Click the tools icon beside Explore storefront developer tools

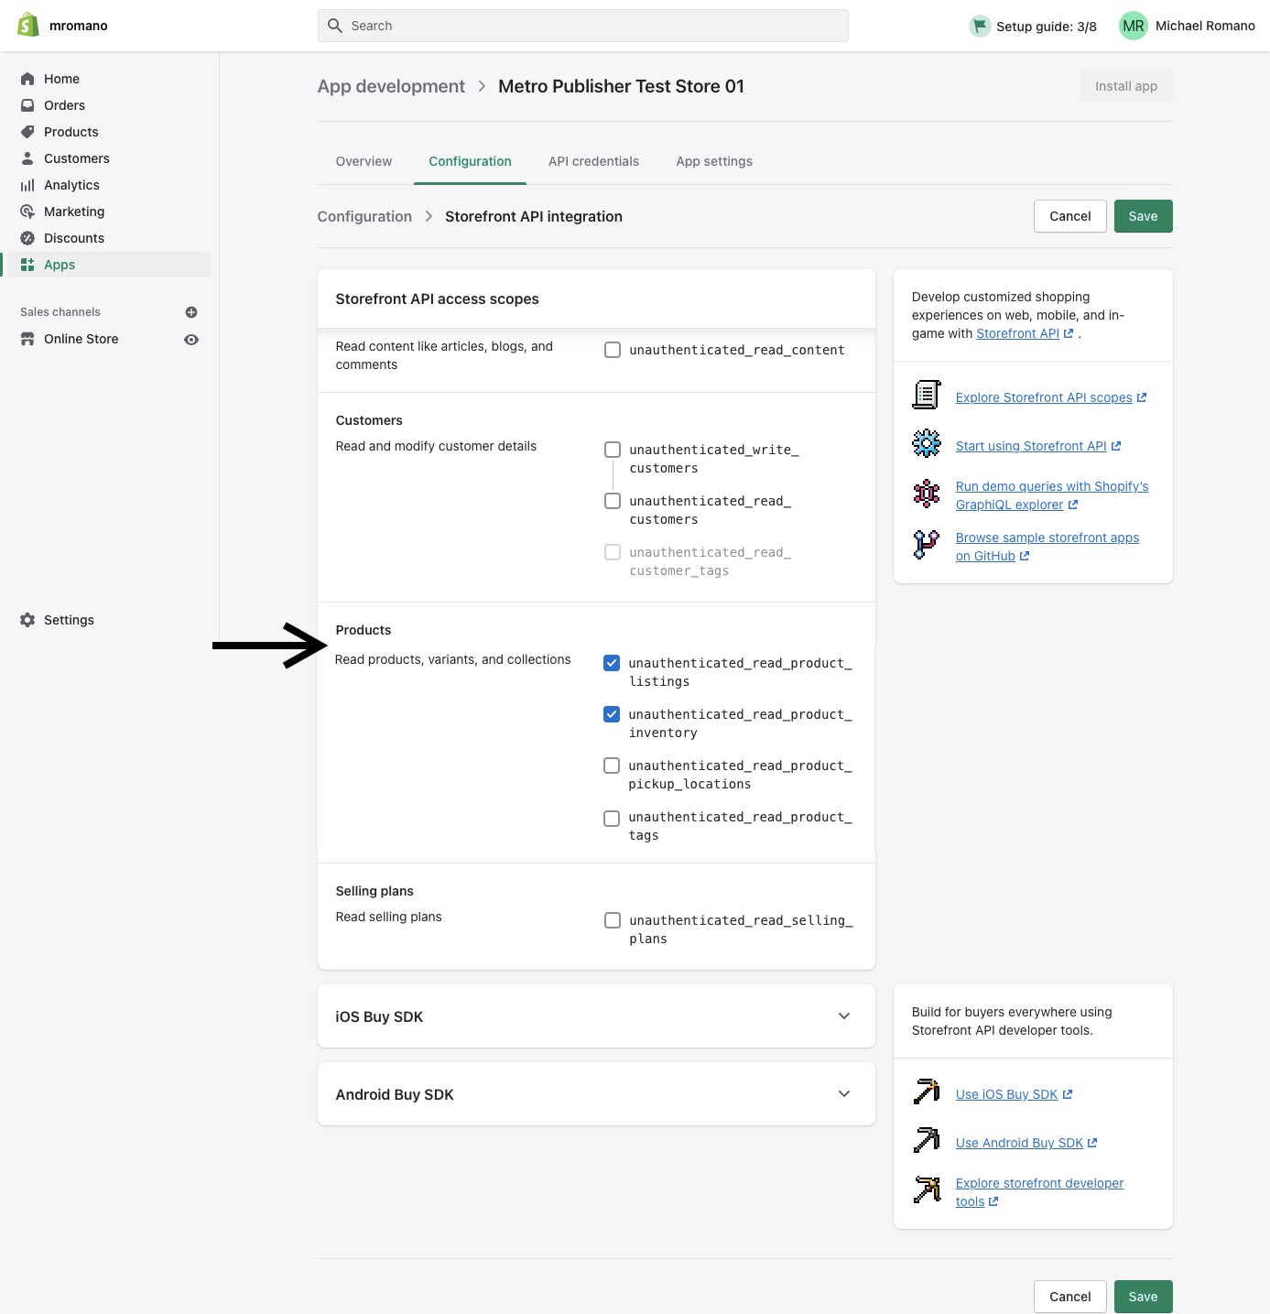click(927, 1189)
